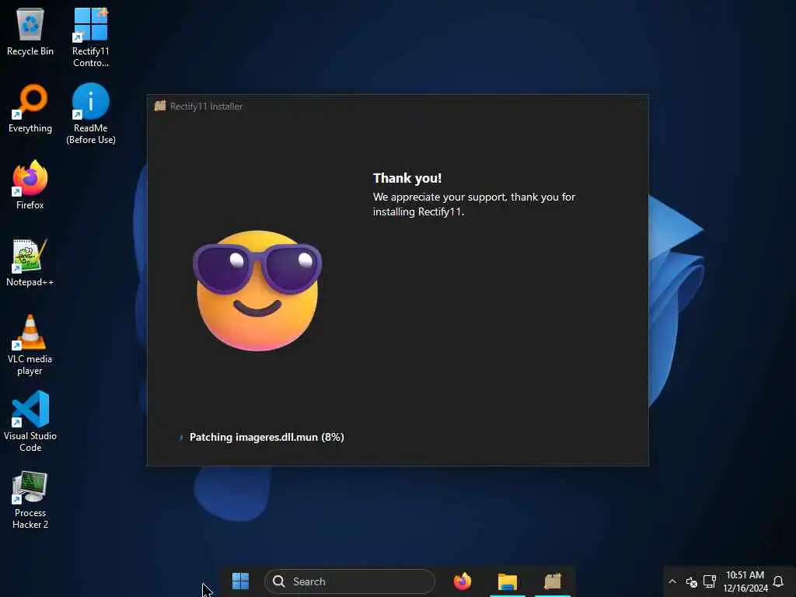Click the 'Rectify11 Installer' window title text
Screen dimensions: 796x597
pos(206,106)
